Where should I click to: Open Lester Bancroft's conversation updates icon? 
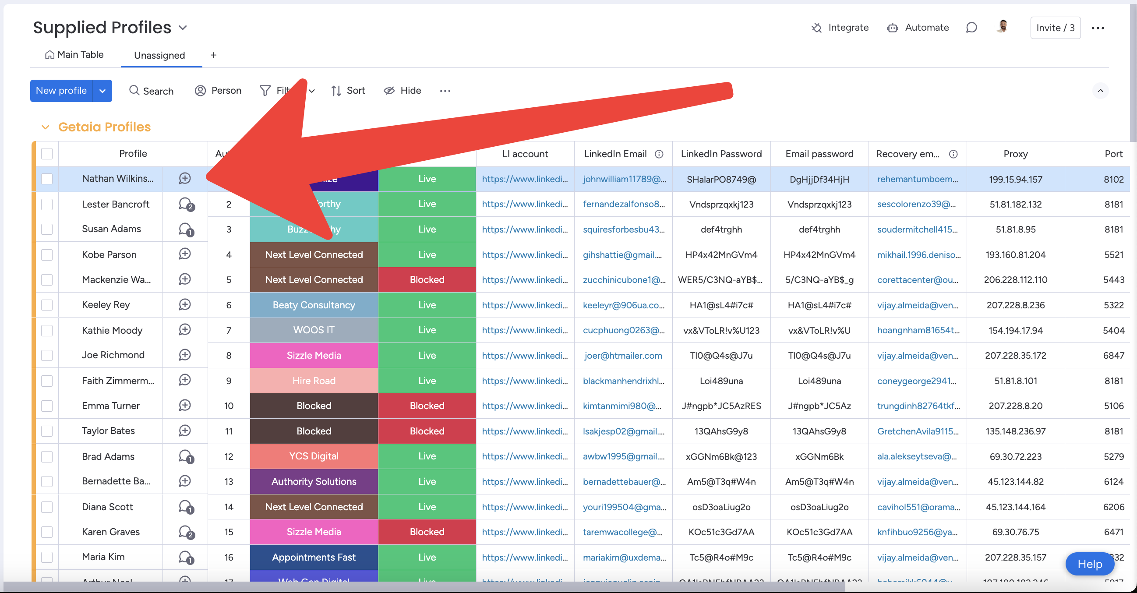[x=185, y=204]
